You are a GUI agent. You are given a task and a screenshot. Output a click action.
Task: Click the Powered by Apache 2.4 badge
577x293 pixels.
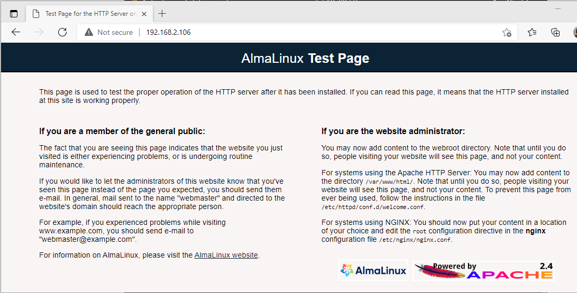click(x=483, y=271)
